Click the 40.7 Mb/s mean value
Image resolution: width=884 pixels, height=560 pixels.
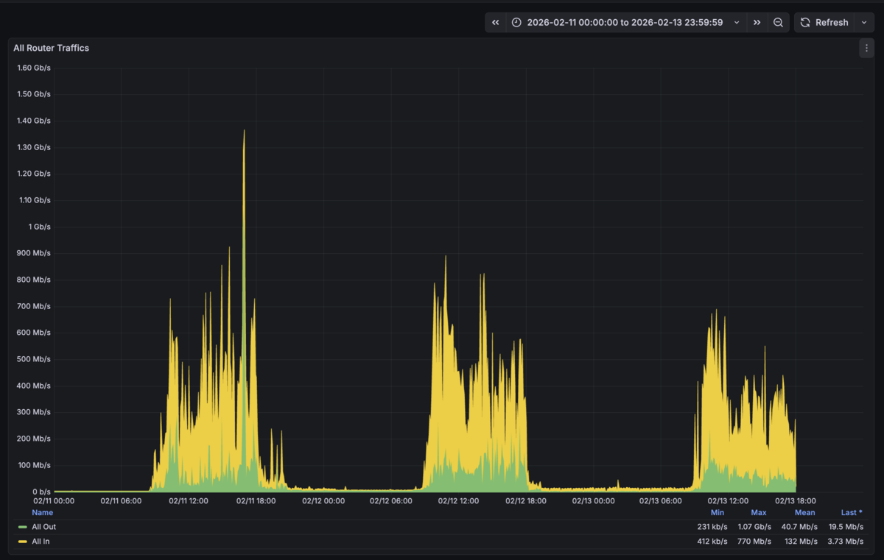(x=801, y=527)
